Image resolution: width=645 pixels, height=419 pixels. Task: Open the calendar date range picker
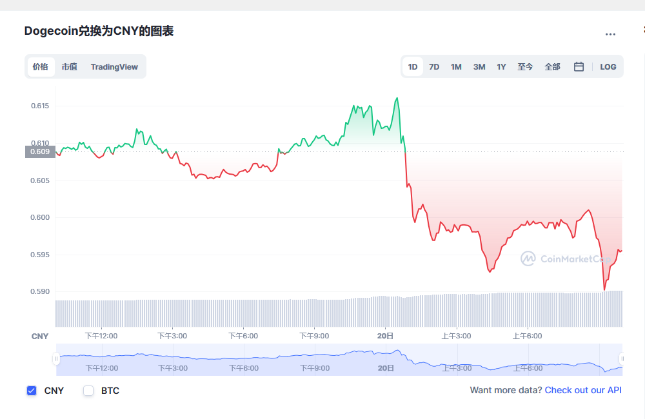tap(579, 66)
